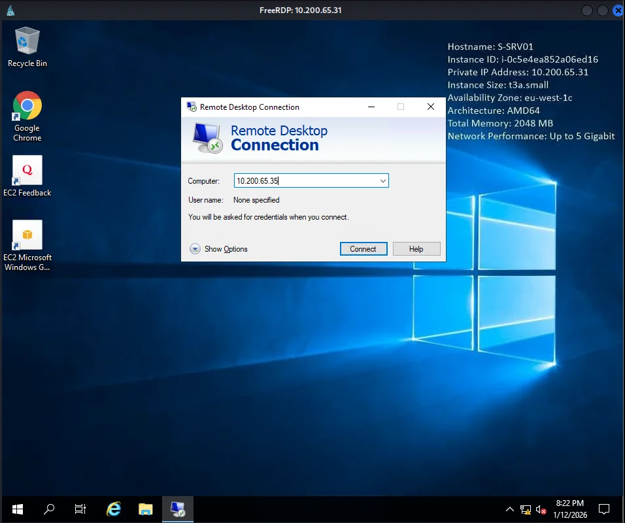
Task: Click the muted speaker volume icon
Action: tap(541, 509)
